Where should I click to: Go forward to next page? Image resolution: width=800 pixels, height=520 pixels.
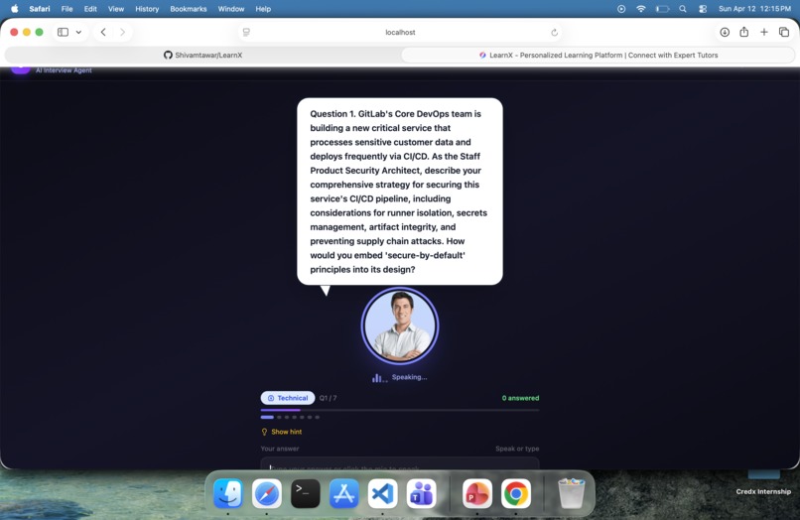[x=122, y=32]
